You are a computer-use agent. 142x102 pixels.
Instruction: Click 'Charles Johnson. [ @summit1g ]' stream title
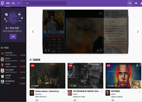tap(47, 91)
